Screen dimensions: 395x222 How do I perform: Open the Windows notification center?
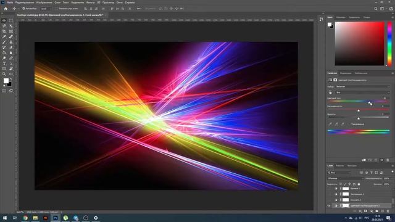pyautogui.click(x=388, y=218)
